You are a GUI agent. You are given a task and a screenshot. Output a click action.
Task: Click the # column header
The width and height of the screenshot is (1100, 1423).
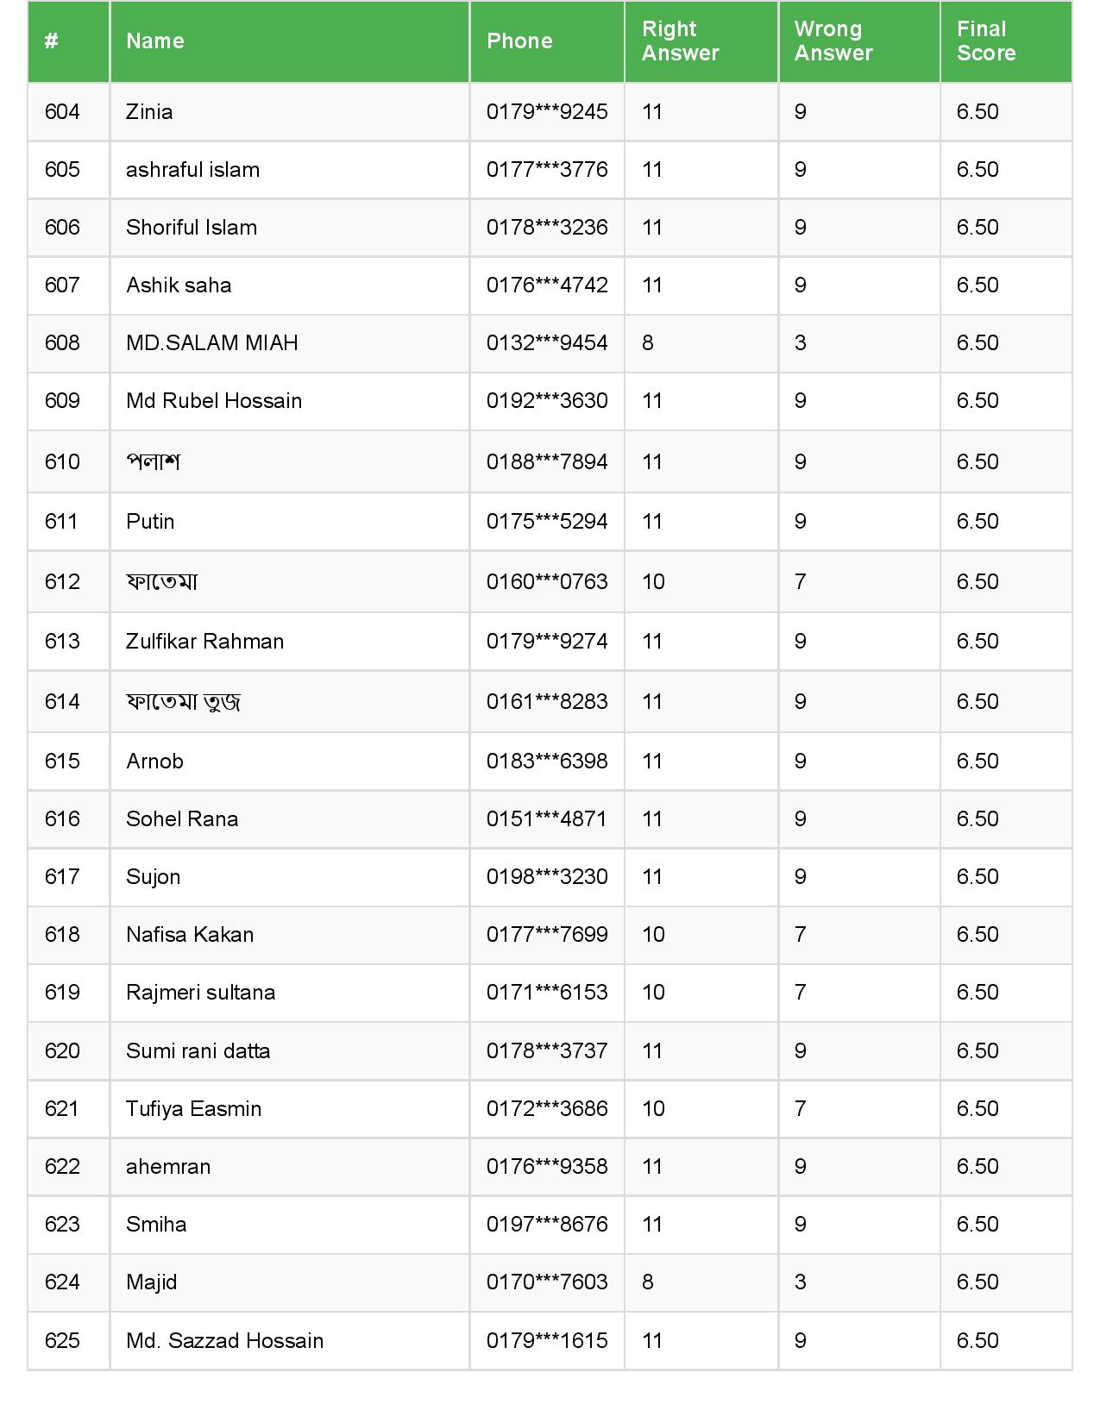(52, 41)
